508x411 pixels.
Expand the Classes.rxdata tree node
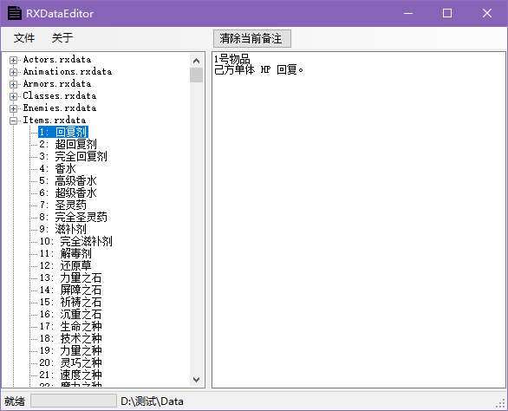pyautogui.click(x=13, y=96)
